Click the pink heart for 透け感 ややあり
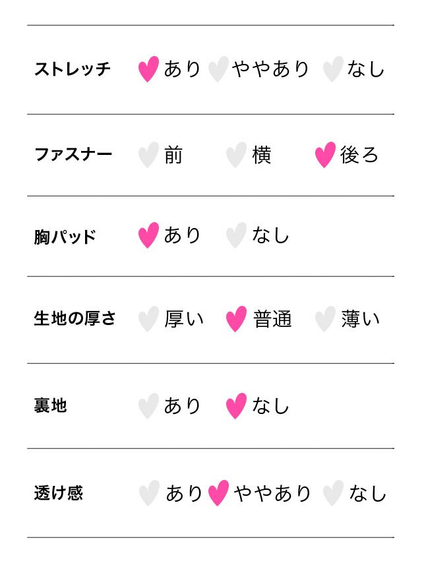This screenshot has height=563, width=422. point(218,493)
